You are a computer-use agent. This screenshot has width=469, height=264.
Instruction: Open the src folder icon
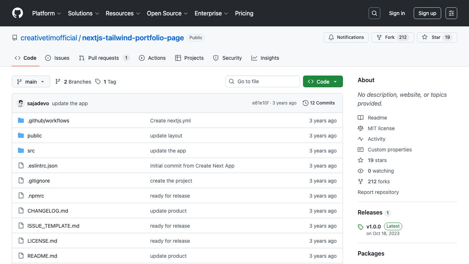coord(21,150)
